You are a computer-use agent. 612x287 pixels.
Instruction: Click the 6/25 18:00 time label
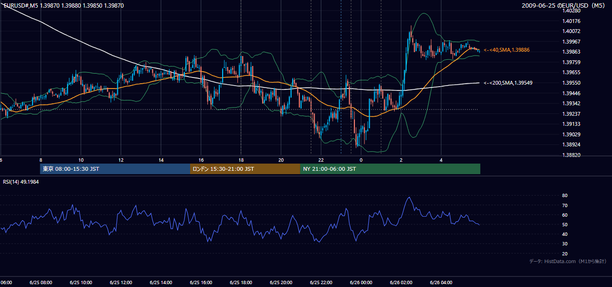241,283
